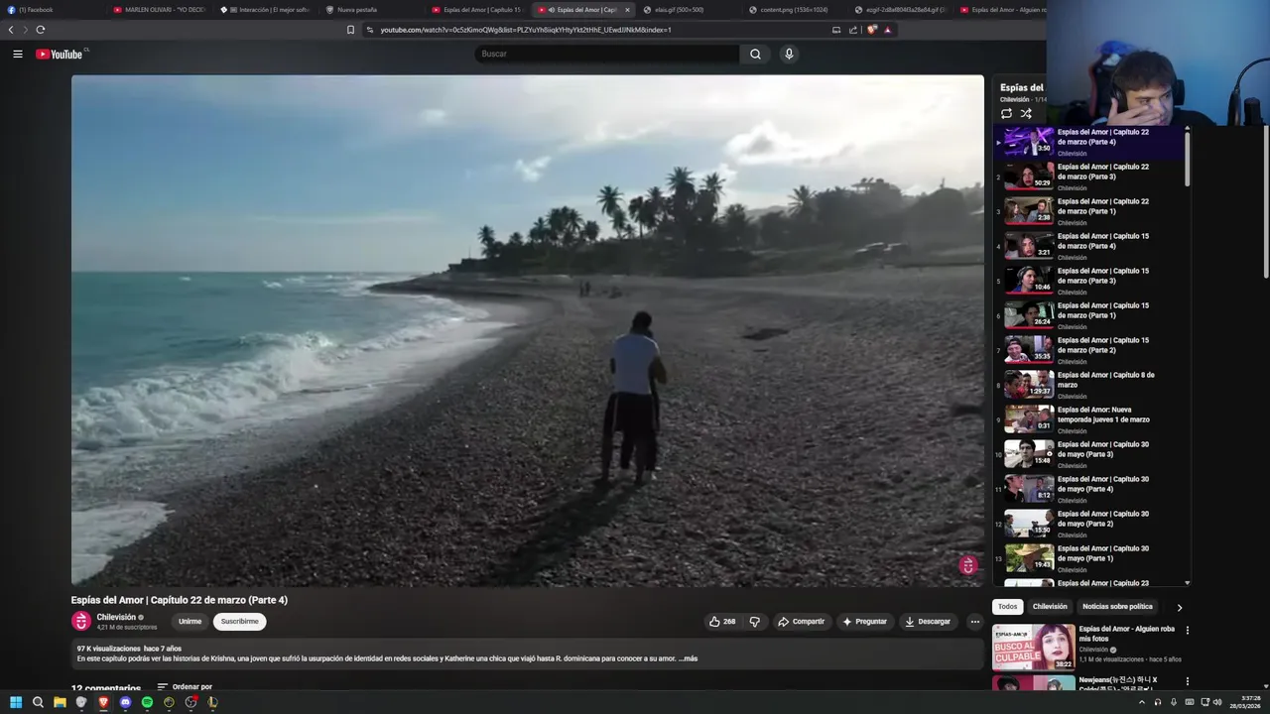This screenshot has height=714, width=1270.
Task: Click the video player to pause
Action: pyautogui.click(x=527, y=330)
